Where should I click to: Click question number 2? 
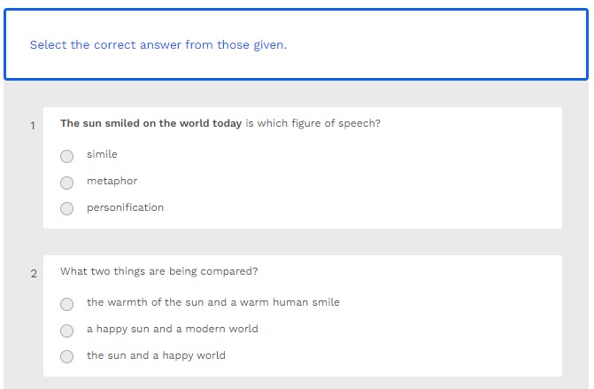(x=34, y=274)
